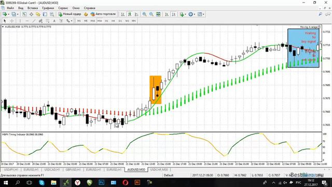Select the Trendline tool
Image resolution: width=332 pixels, height=187 pixels.
click(34, 21)
